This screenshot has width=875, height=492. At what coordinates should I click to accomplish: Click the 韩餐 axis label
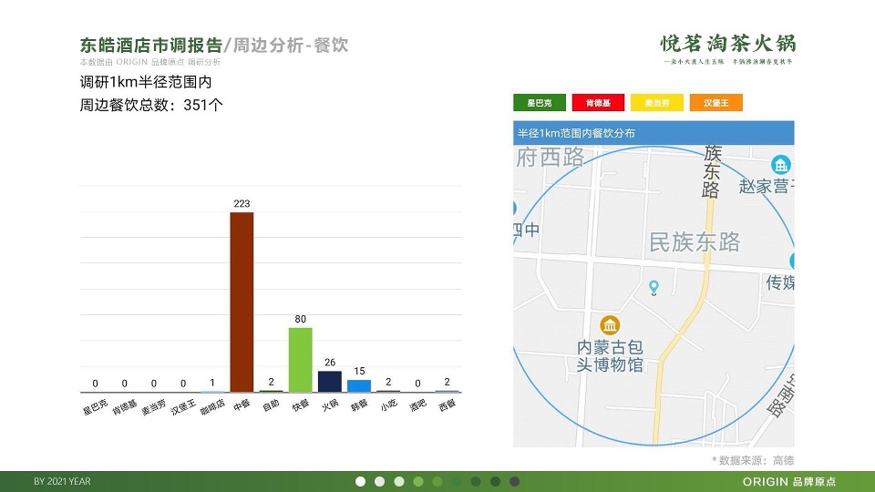pos(359,405)
